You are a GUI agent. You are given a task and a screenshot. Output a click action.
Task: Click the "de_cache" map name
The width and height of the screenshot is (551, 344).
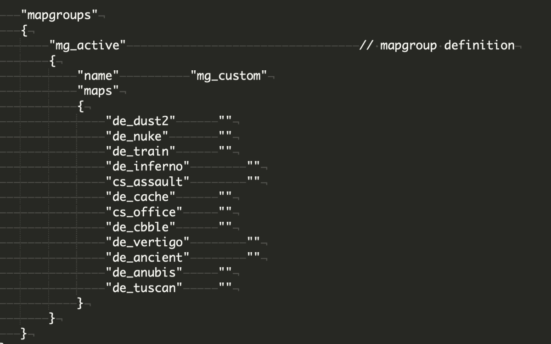click(141, 197)
